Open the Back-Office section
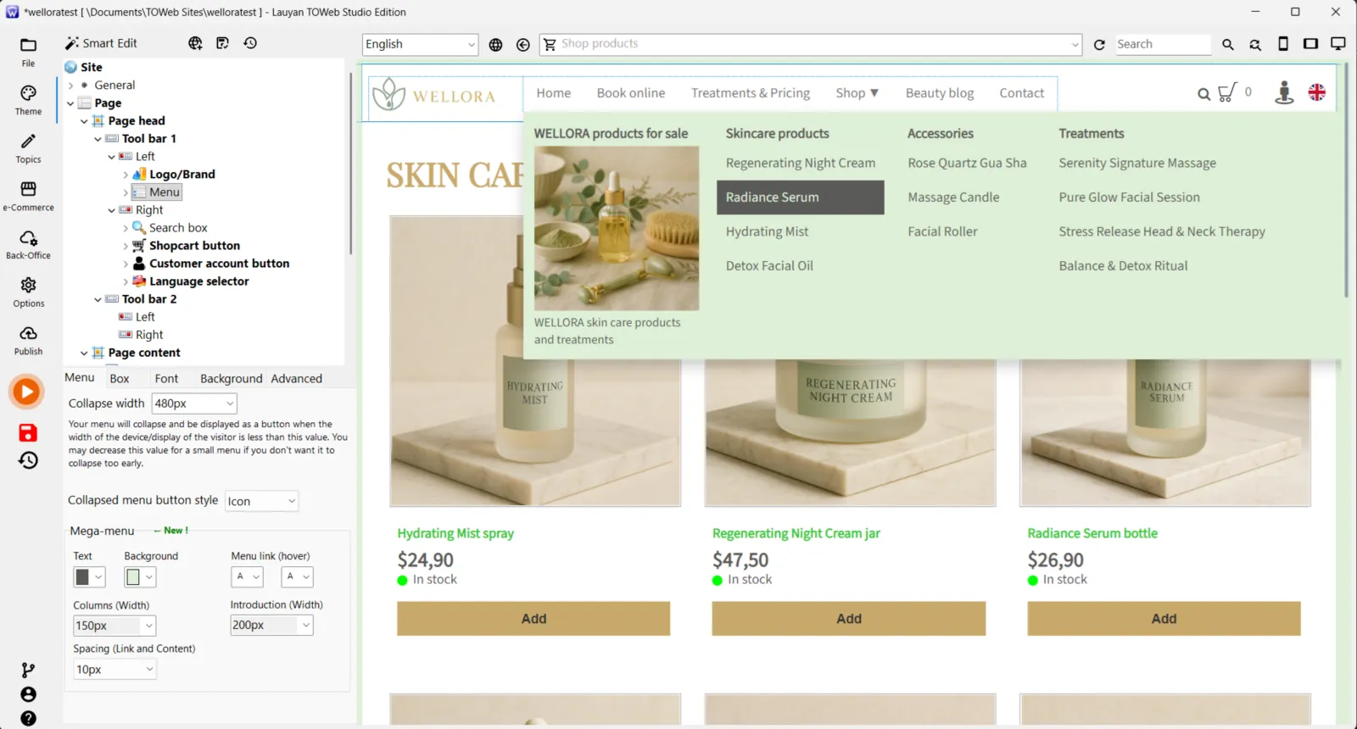The image size is (1357, 729). pyautogui.click(x=28, y=244)
